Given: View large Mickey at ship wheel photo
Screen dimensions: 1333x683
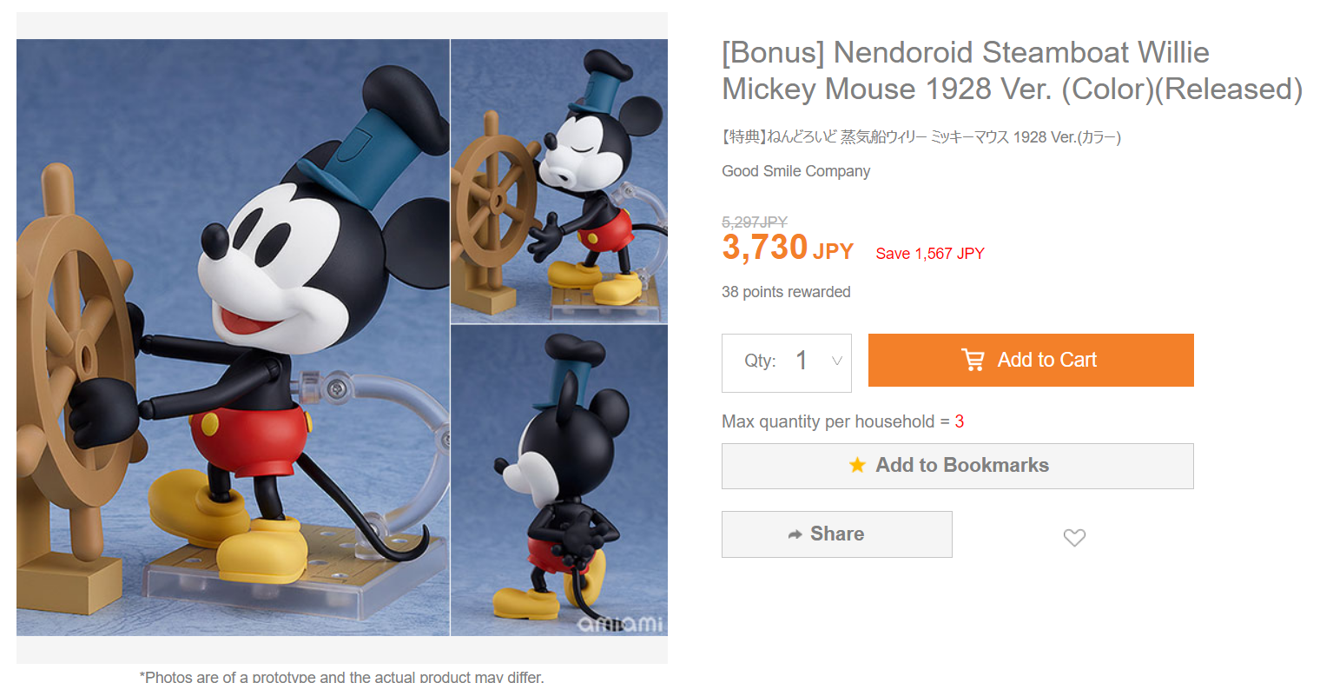Looking at the screenshot, I should pyautogui.click(x=233, y=337).
